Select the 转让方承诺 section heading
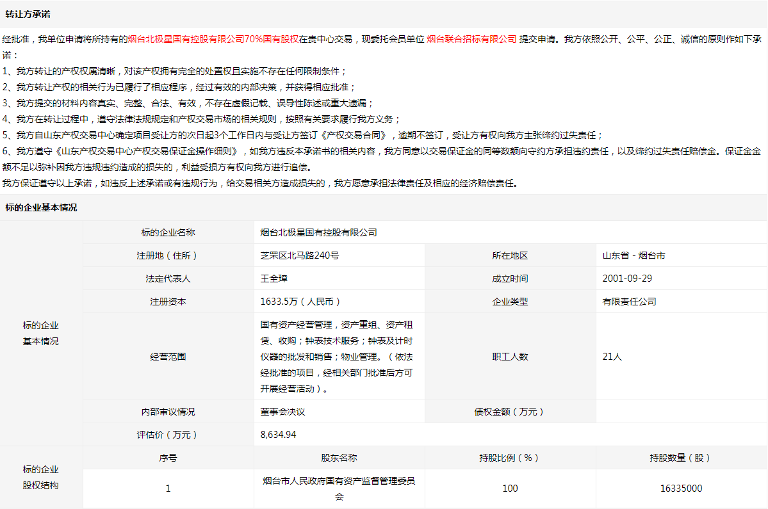 pos(28,15)
